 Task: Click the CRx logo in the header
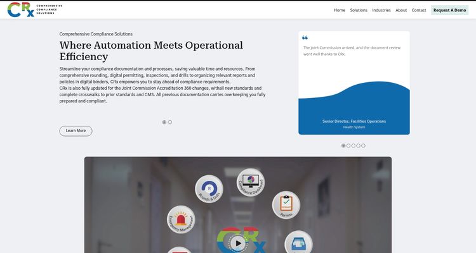tap(35, 9)
